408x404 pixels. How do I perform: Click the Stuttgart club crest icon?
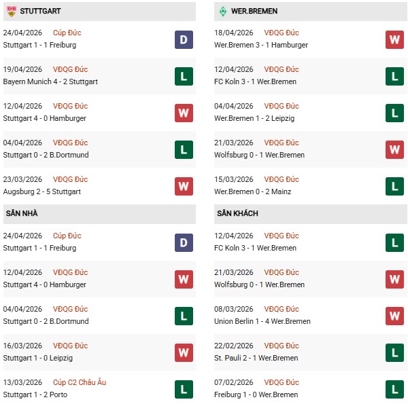[x=12, y=12]
